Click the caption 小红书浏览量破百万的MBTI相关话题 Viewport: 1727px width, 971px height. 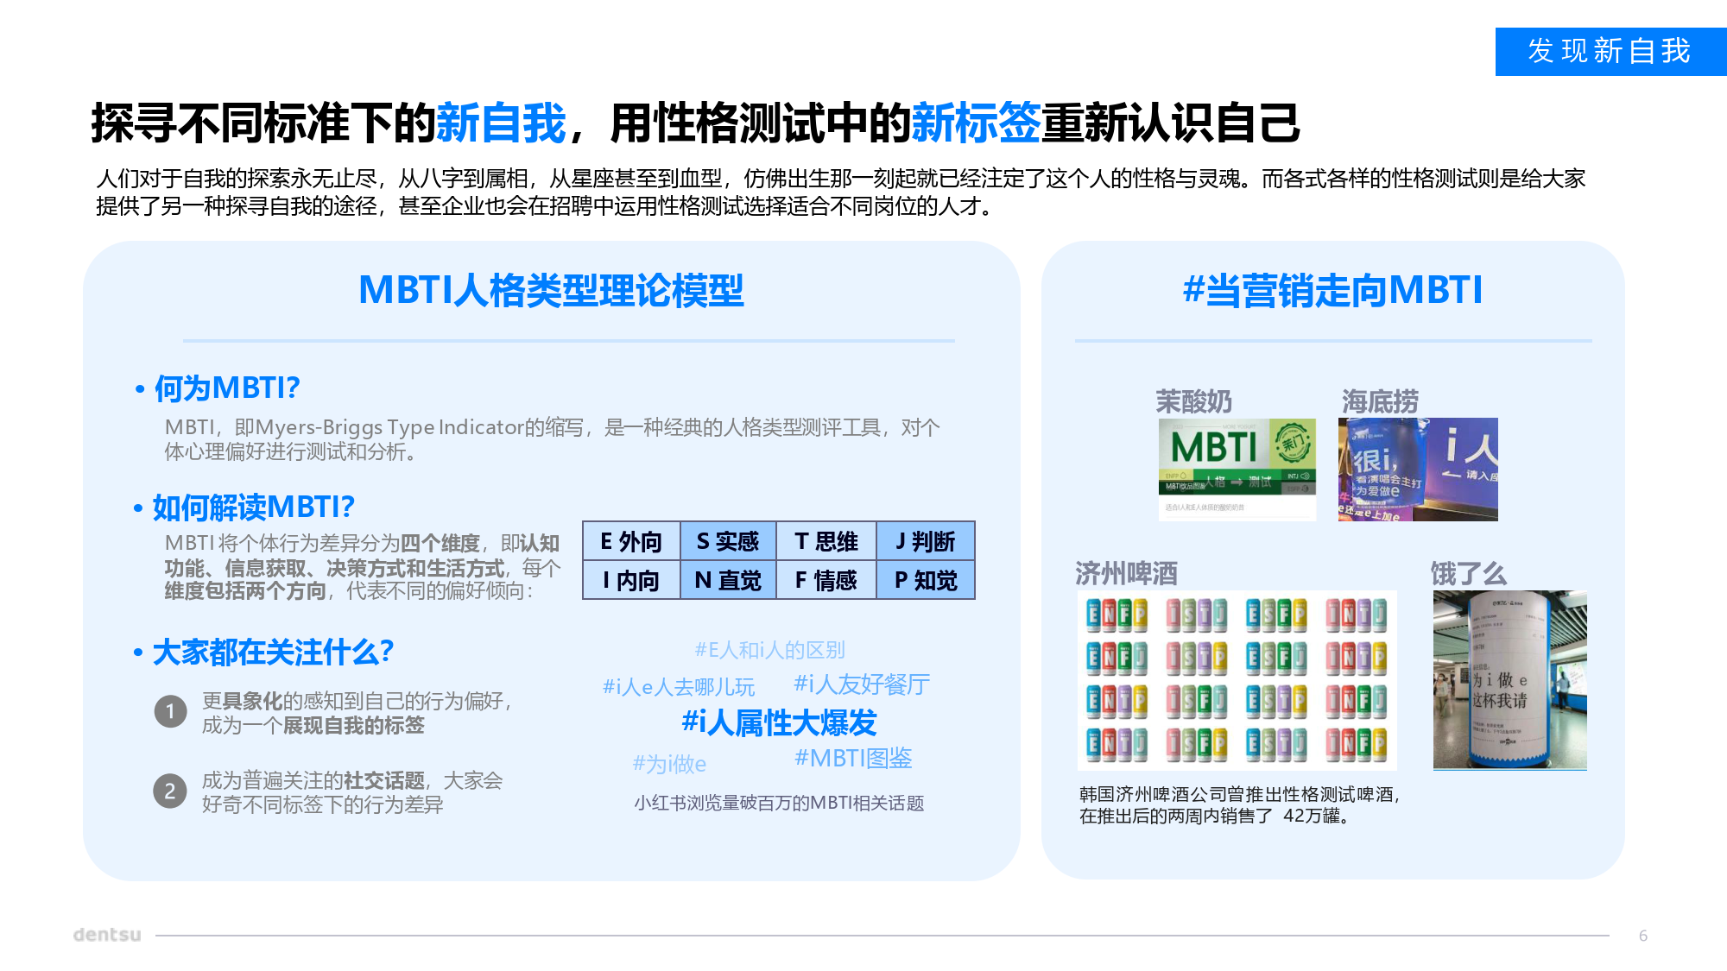click(x=779, y=803)
